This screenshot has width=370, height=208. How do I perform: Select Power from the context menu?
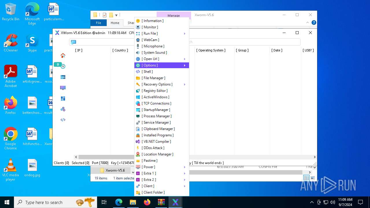click(x=162, y=167)
